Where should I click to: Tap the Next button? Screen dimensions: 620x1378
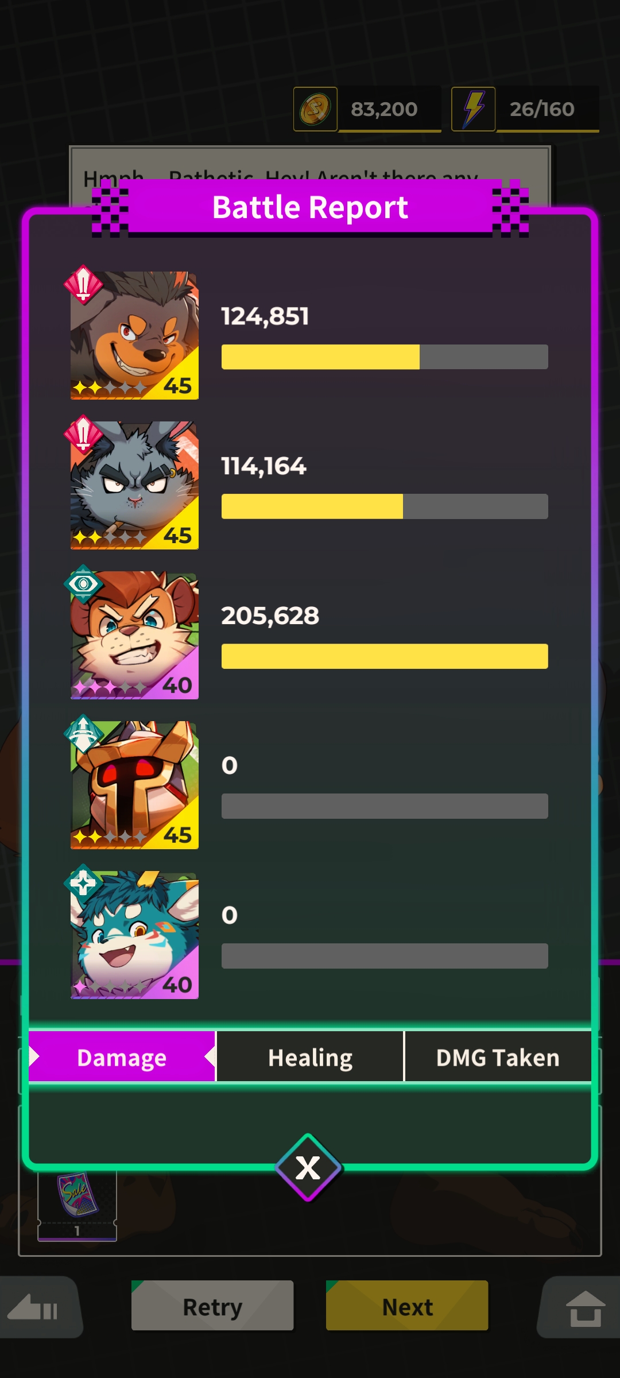(407, 1306)
